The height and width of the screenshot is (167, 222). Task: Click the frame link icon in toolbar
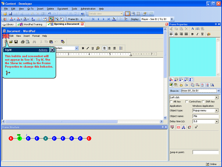click(33, 19)
